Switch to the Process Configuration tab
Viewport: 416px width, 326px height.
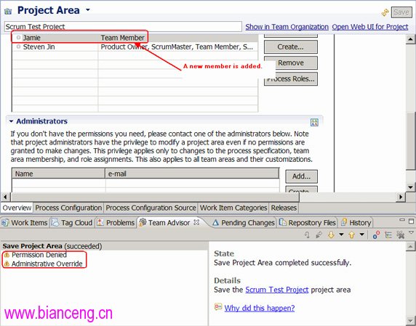click(68, 208)
